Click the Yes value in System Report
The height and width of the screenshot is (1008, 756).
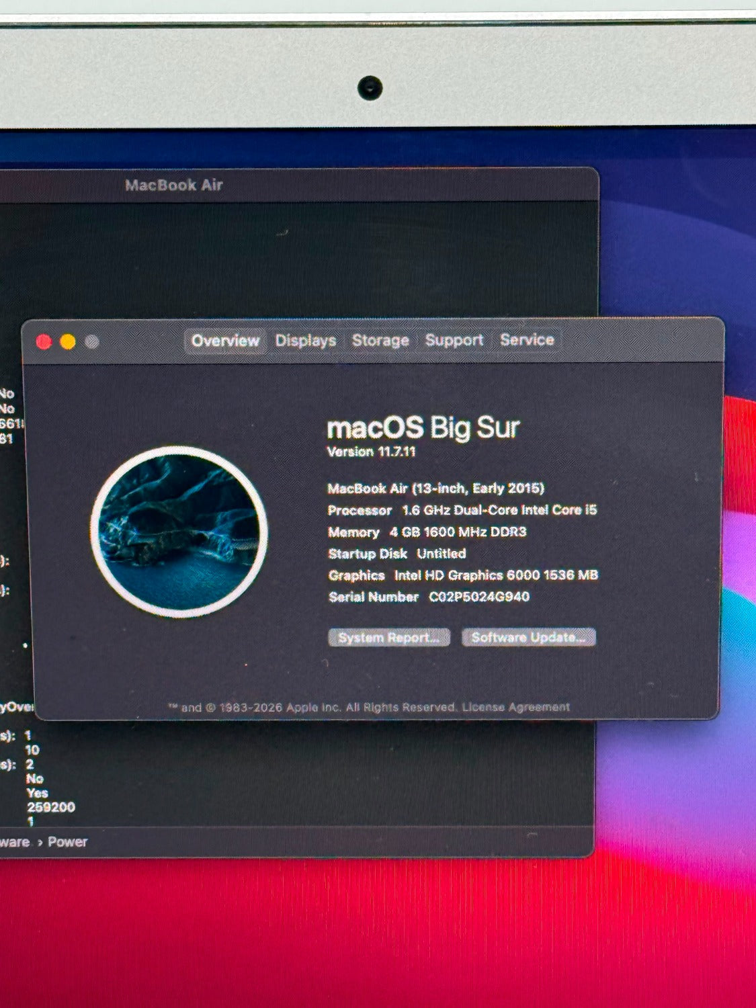coord(37,793)
